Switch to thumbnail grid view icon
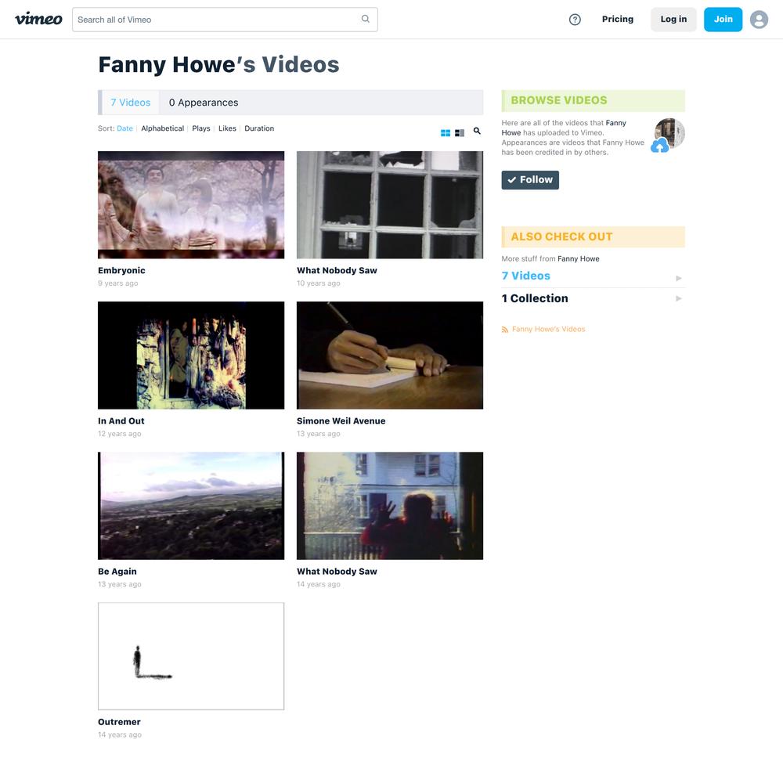 446,133
